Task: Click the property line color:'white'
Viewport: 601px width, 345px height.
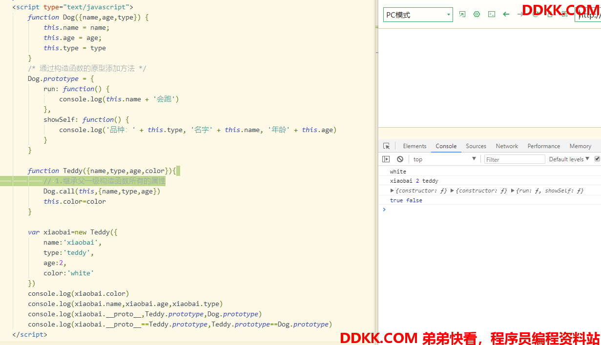Action: (x=69, y=273)
